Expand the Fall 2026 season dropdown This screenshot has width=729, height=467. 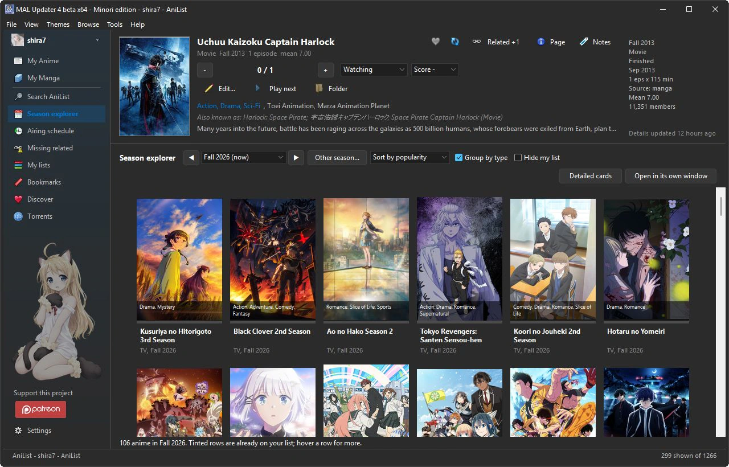click(243, 157)
